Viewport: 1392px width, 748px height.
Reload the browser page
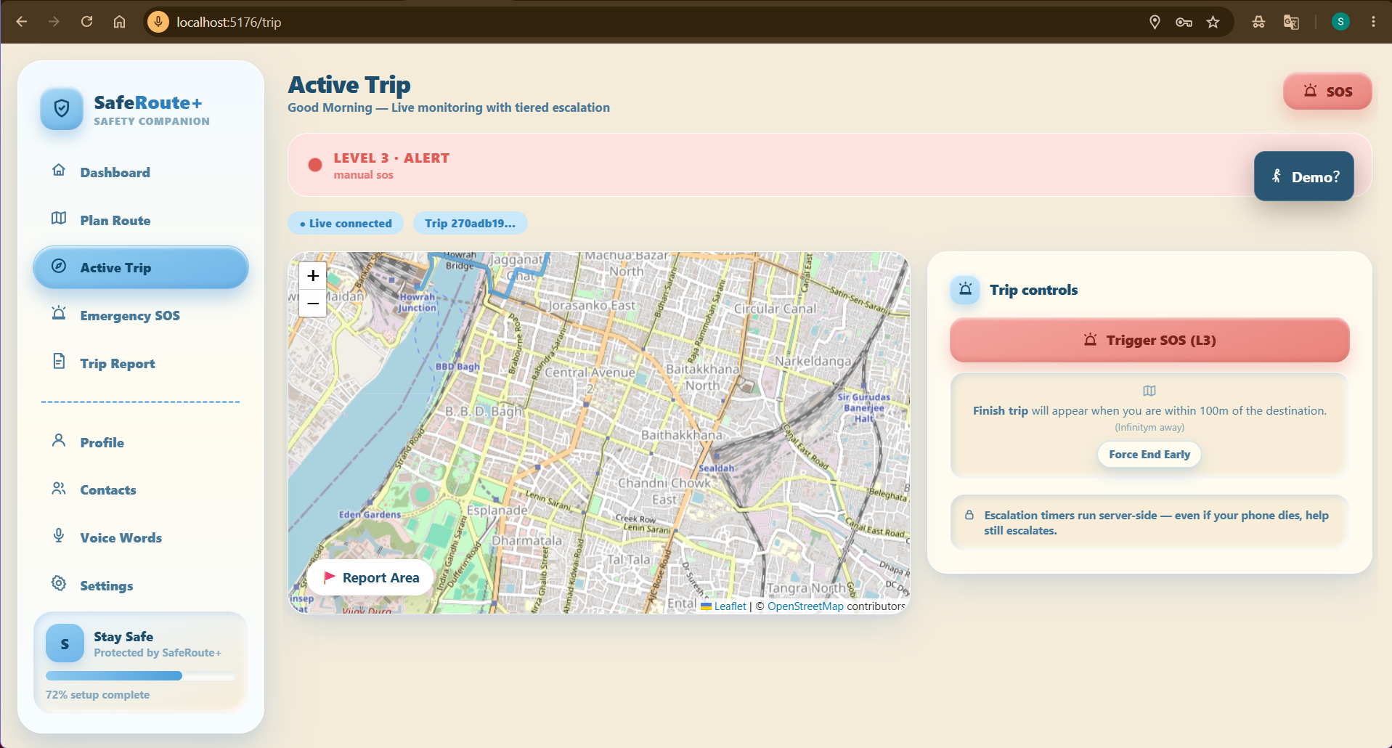[x=86, y=22]
